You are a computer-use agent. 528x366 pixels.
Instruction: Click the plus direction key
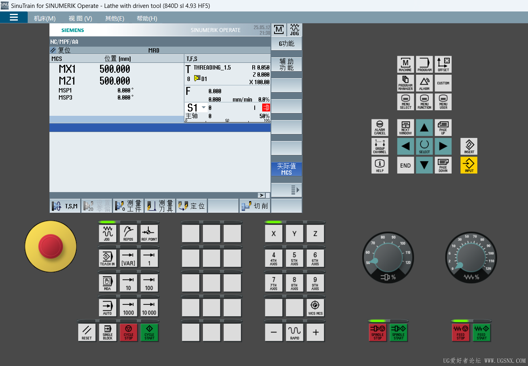[315, 332]
